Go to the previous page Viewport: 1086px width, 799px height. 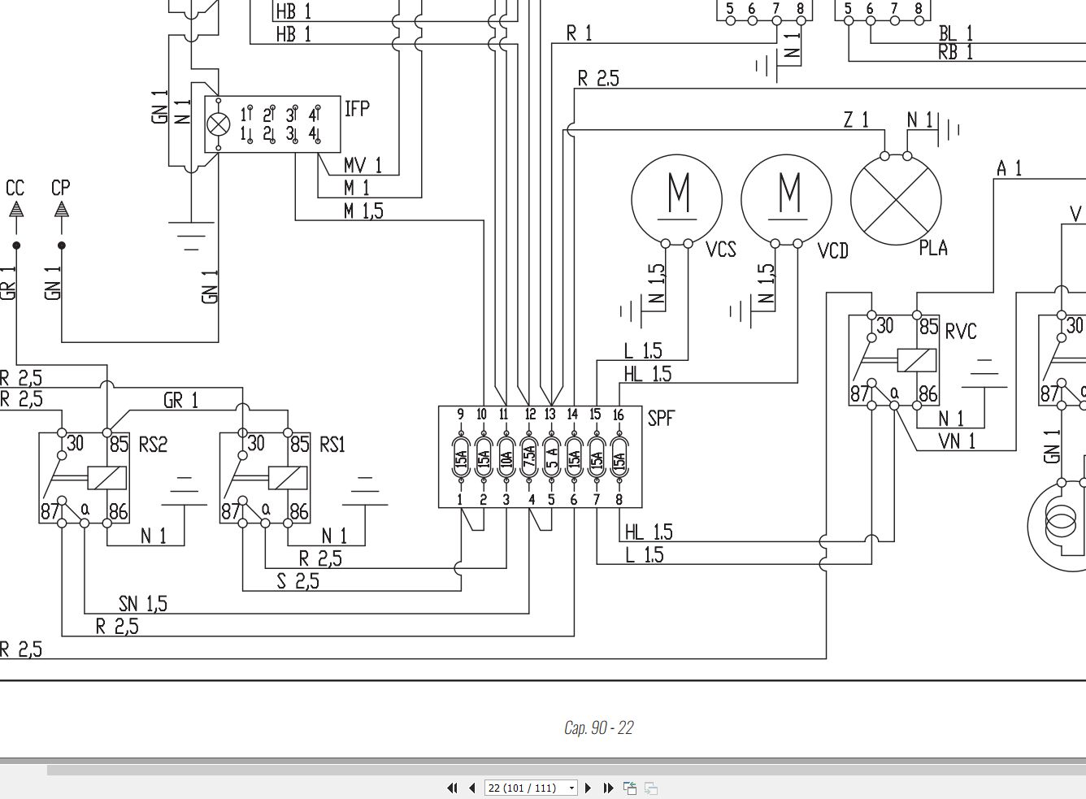coord(471,788)
